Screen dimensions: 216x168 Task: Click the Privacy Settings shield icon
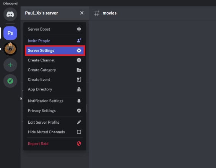tap(79, 111)
